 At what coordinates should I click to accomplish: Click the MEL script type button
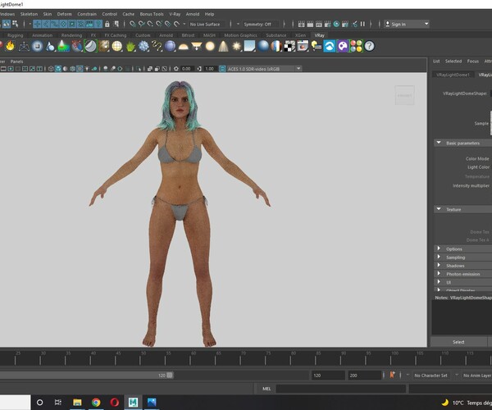click(x=266, y=389)
